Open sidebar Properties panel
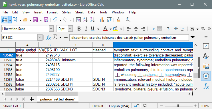This screenshot has width=212, height=109. point(206,46)
